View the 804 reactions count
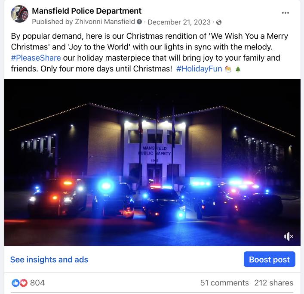 coord(37,283)
